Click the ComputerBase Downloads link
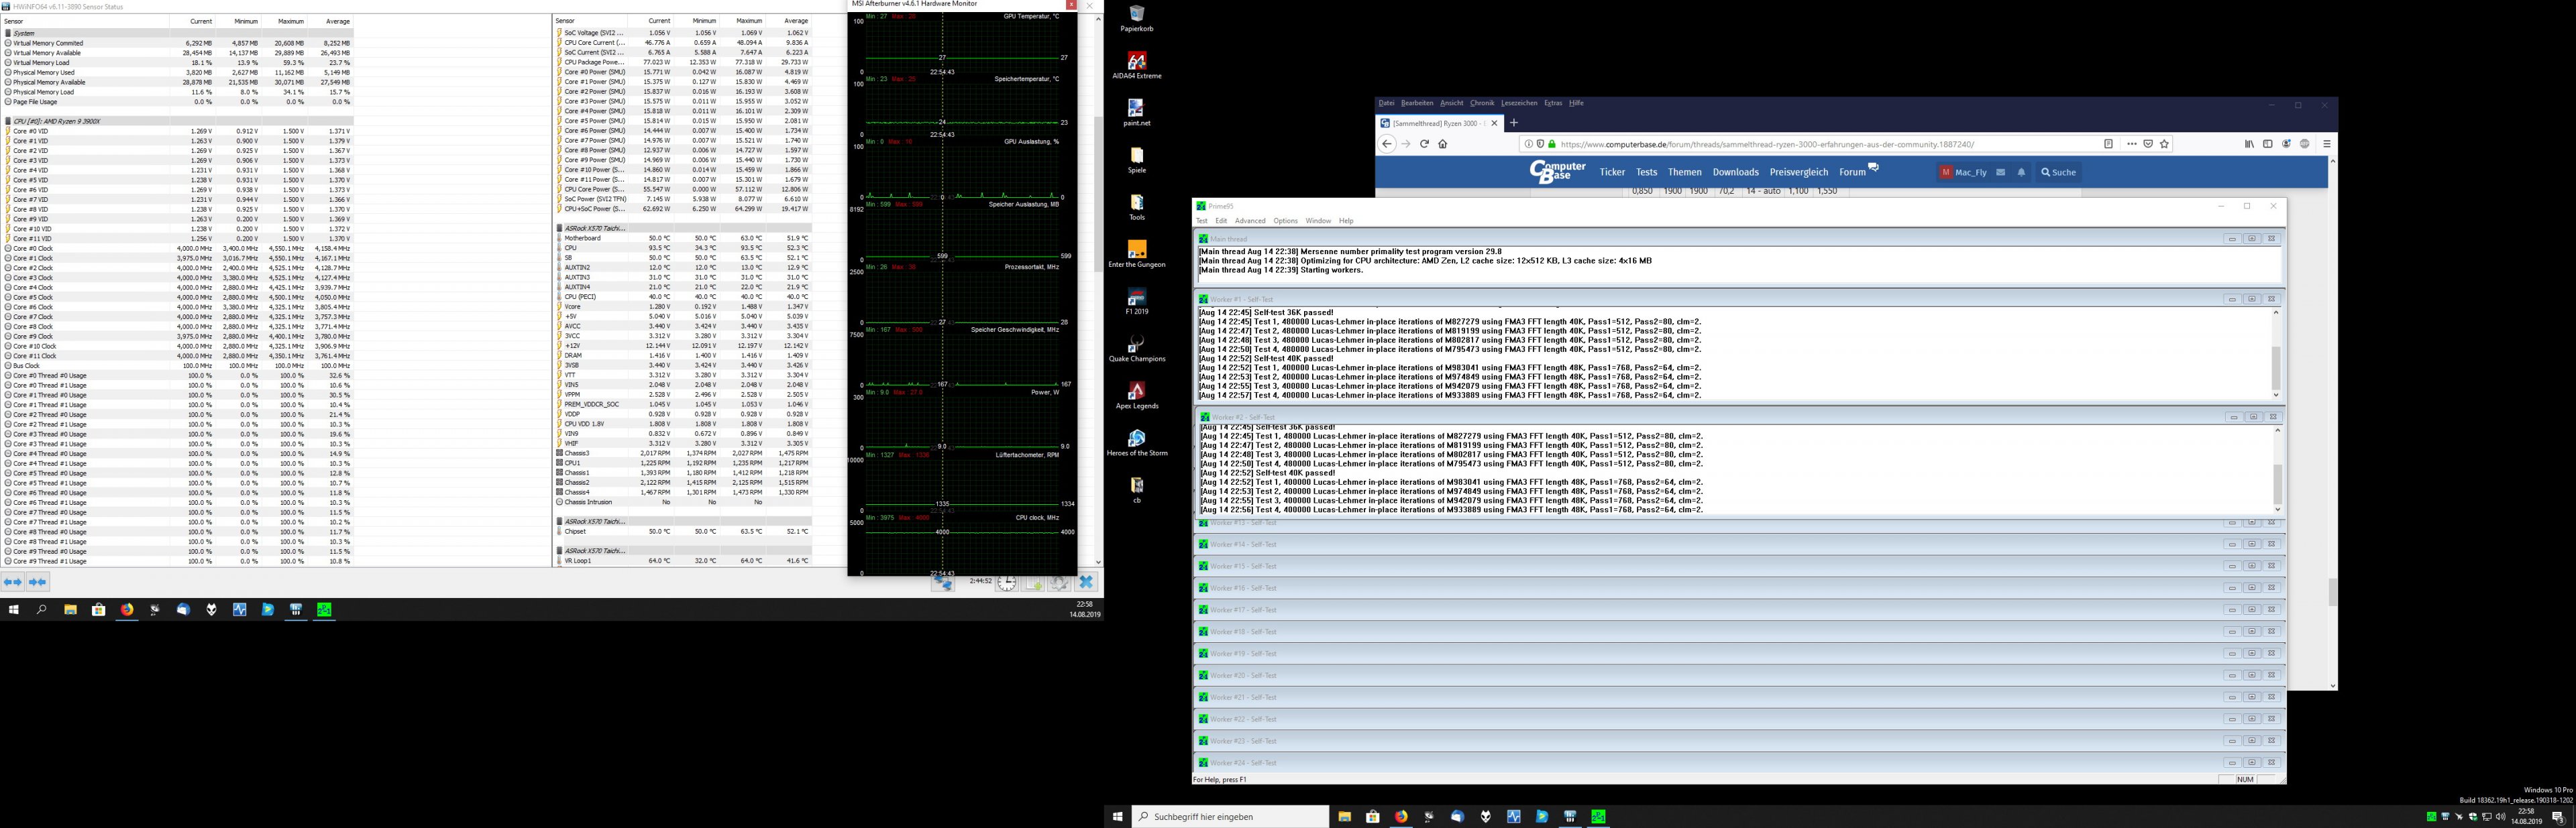2576x828 pixels. [1735, 172]
